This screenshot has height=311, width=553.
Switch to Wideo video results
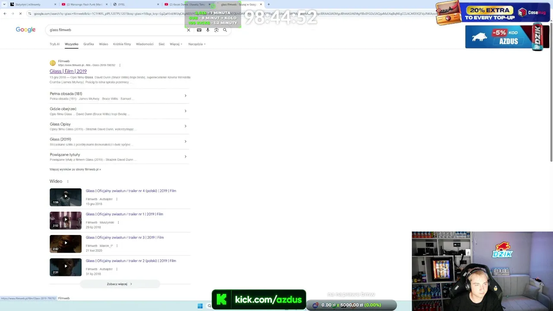[103, 44]
